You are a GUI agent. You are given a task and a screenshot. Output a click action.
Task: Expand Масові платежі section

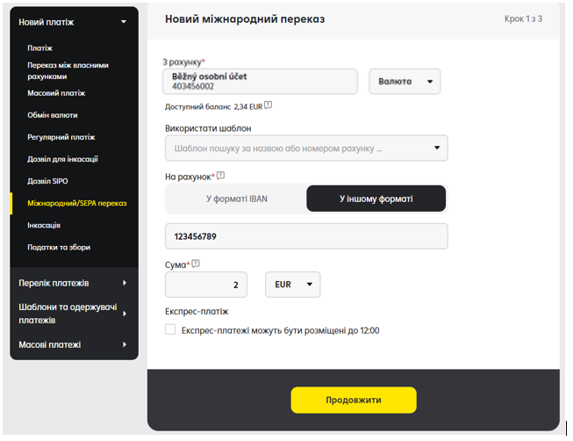pos(125,344)
